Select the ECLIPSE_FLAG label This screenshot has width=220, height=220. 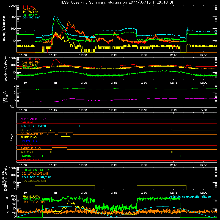coord(30,141)
